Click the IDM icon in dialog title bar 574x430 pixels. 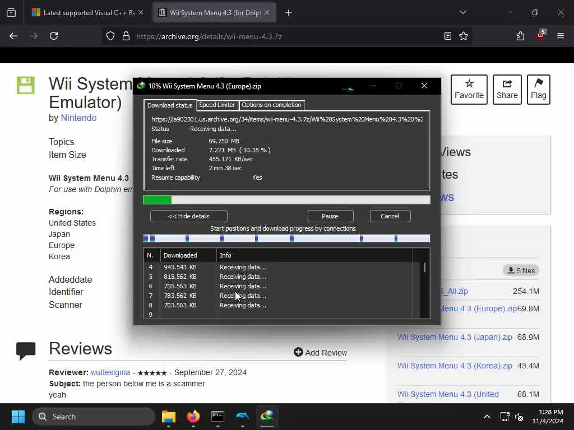pyautogui.click(x=141, y=86)
